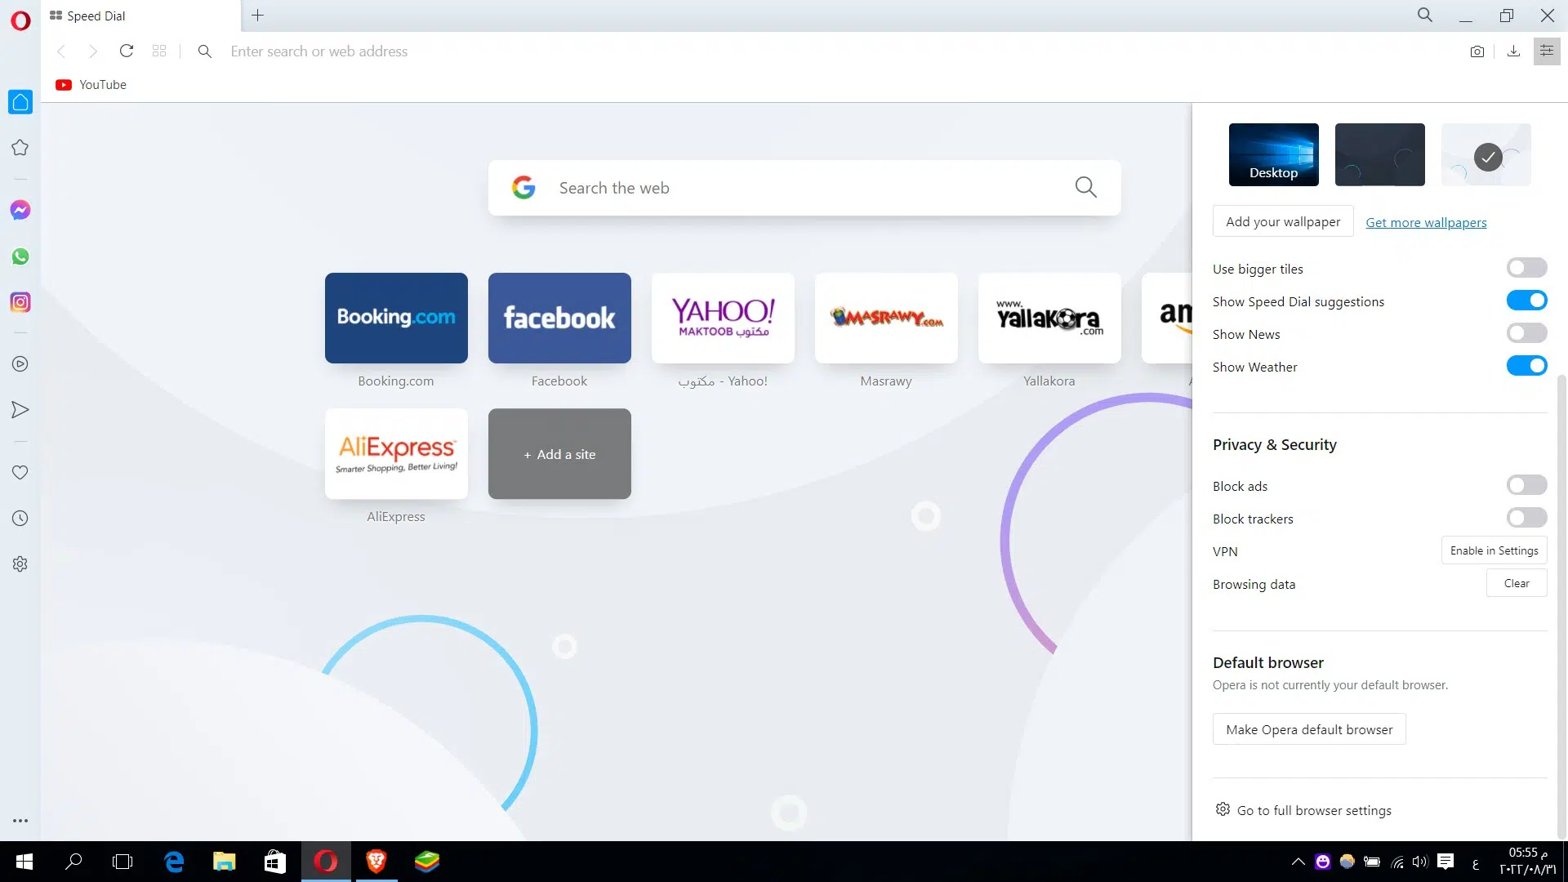Screen dimensions: 1568x882
Task: Open Microsoft Edge from taskbar
Action: (x=174, y=862)
